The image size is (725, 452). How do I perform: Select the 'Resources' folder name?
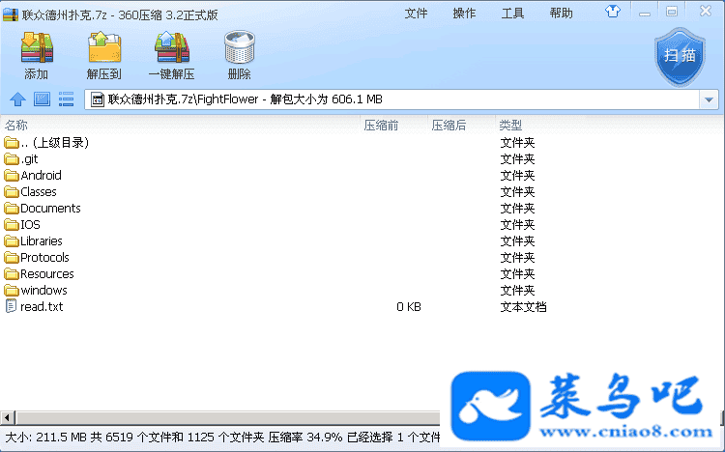click(47, 274)
